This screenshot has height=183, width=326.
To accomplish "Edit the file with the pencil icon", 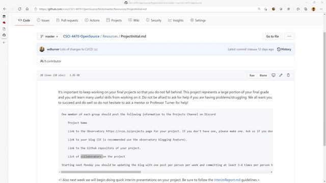I will point(281,75).
